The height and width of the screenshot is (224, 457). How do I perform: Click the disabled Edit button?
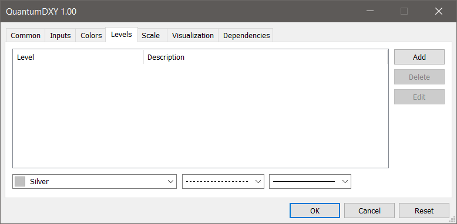[419, 97]
